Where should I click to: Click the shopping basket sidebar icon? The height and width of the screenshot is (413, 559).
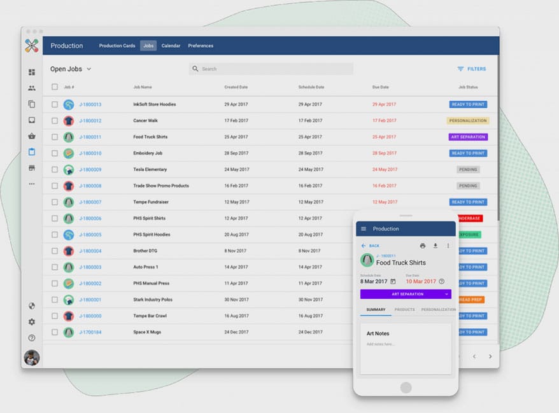click(32, 136)
